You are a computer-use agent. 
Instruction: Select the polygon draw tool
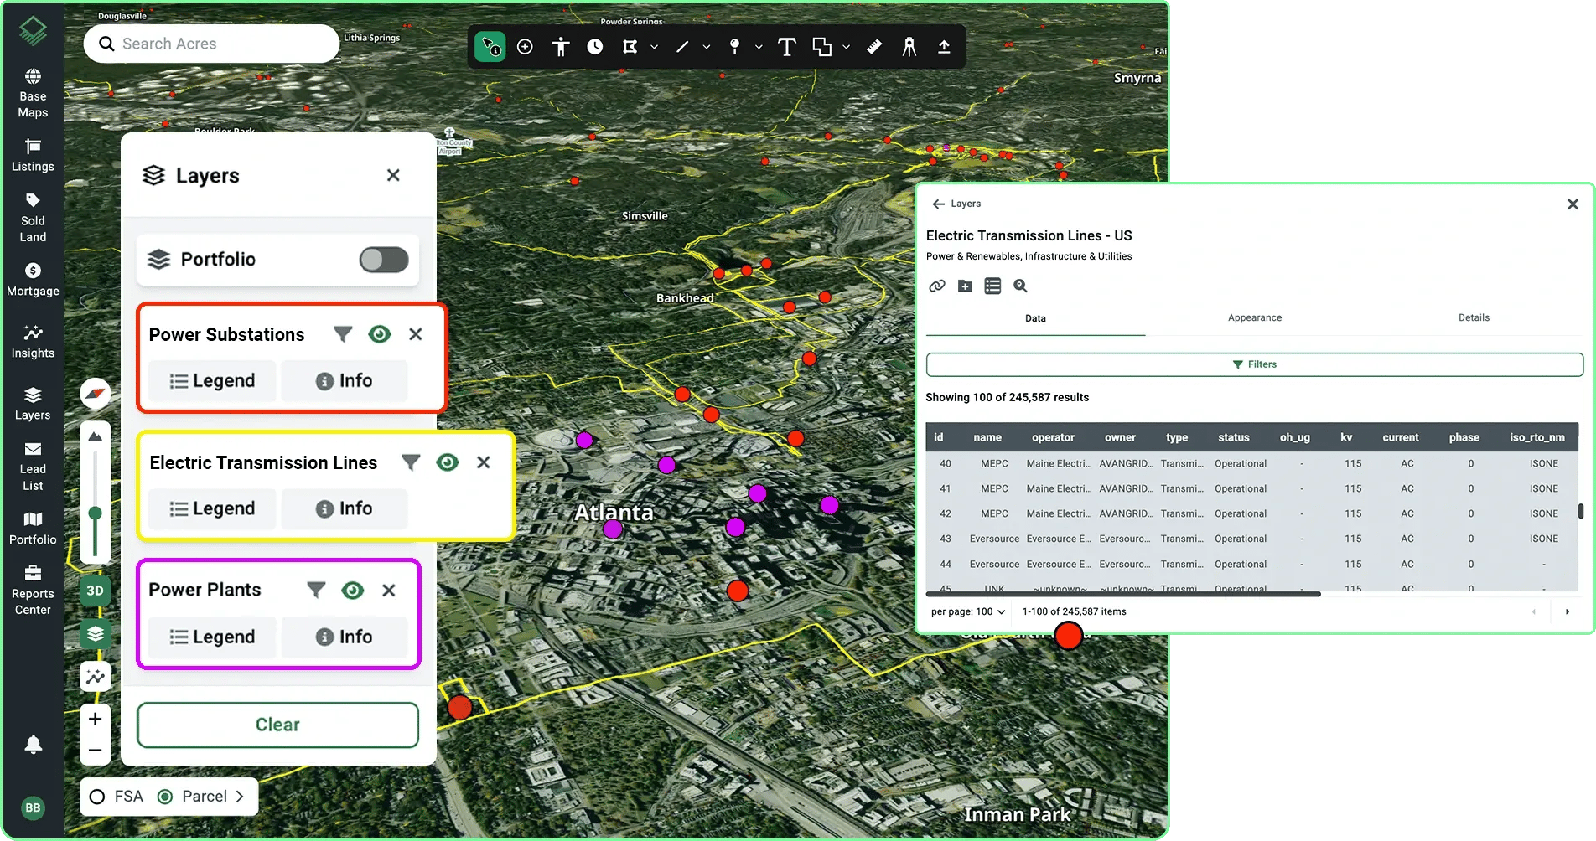630,47
